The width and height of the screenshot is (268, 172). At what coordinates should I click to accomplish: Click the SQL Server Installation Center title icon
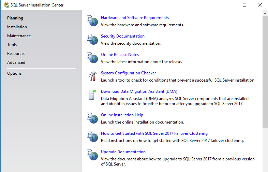[x=6, y=5]
